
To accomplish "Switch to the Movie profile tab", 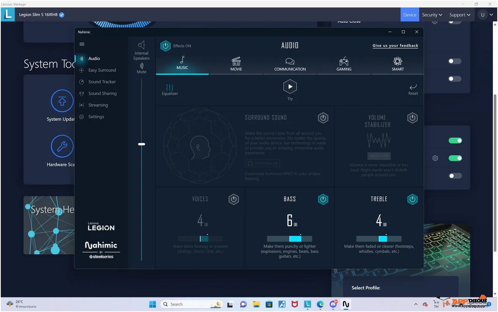I will 236,64.
